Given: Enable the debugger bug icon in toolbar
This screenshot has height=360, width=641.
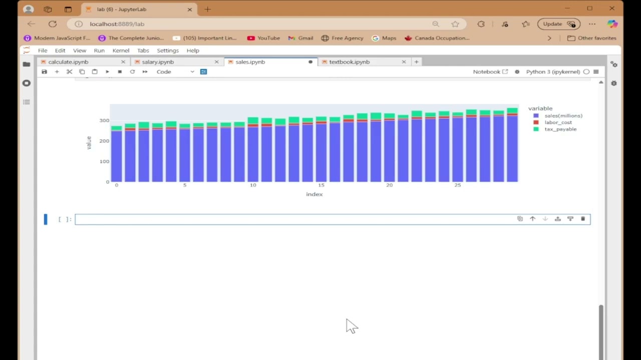Looking at the screenshot, I should [517, 71].
